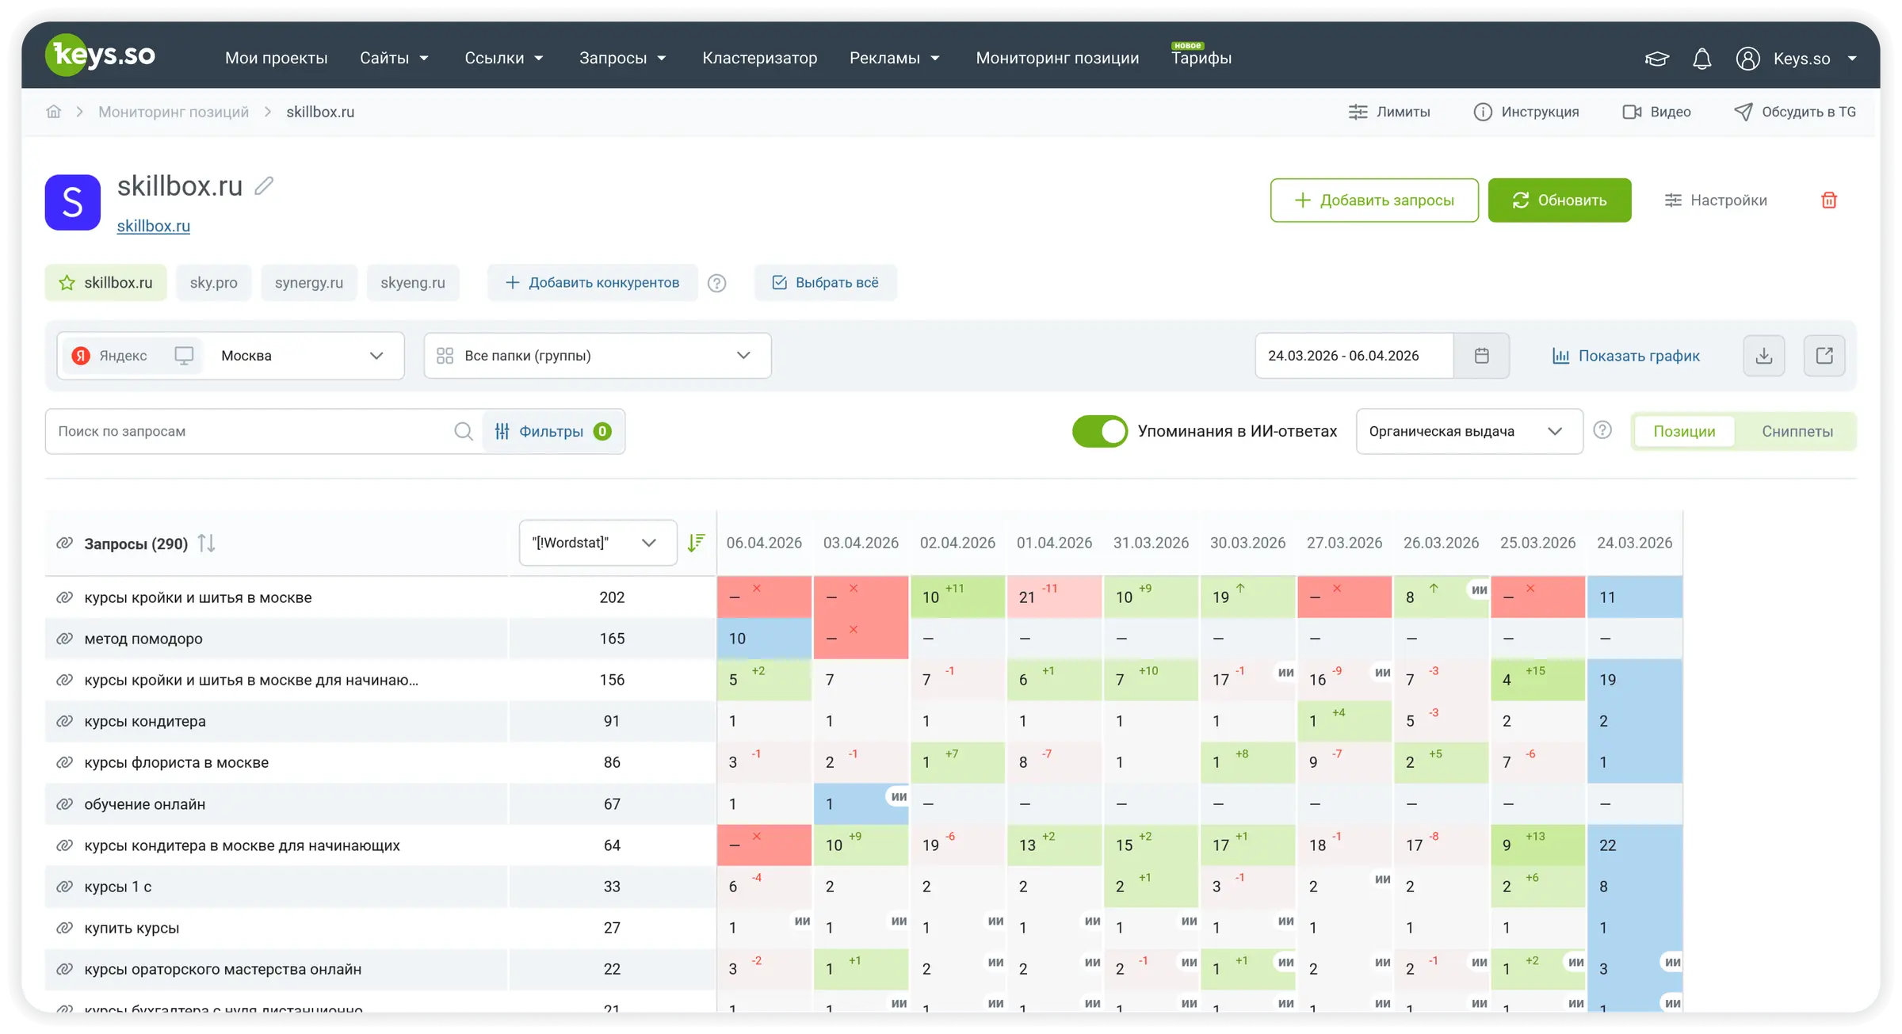Open the calendar date picker icon
This screenshot has height=1034, width=1902.
pyautogui.click(x=1482, y=356)
